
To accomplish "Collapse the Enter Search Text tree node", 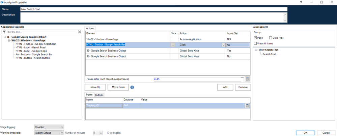I will click(x=256, y=50).
